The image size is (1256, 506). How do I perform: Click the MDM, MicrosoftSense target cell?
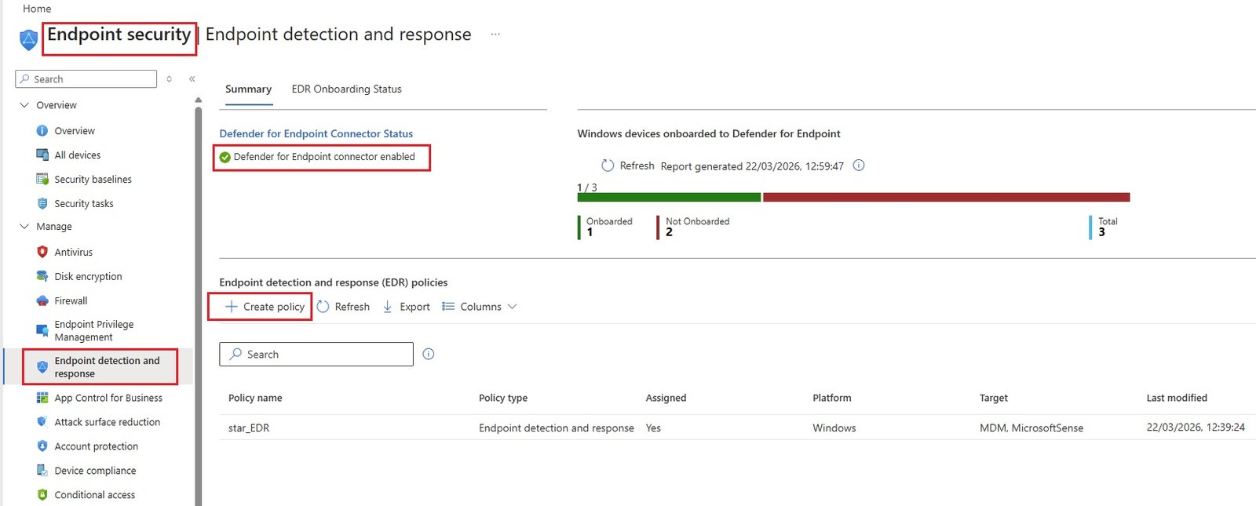1031,428
